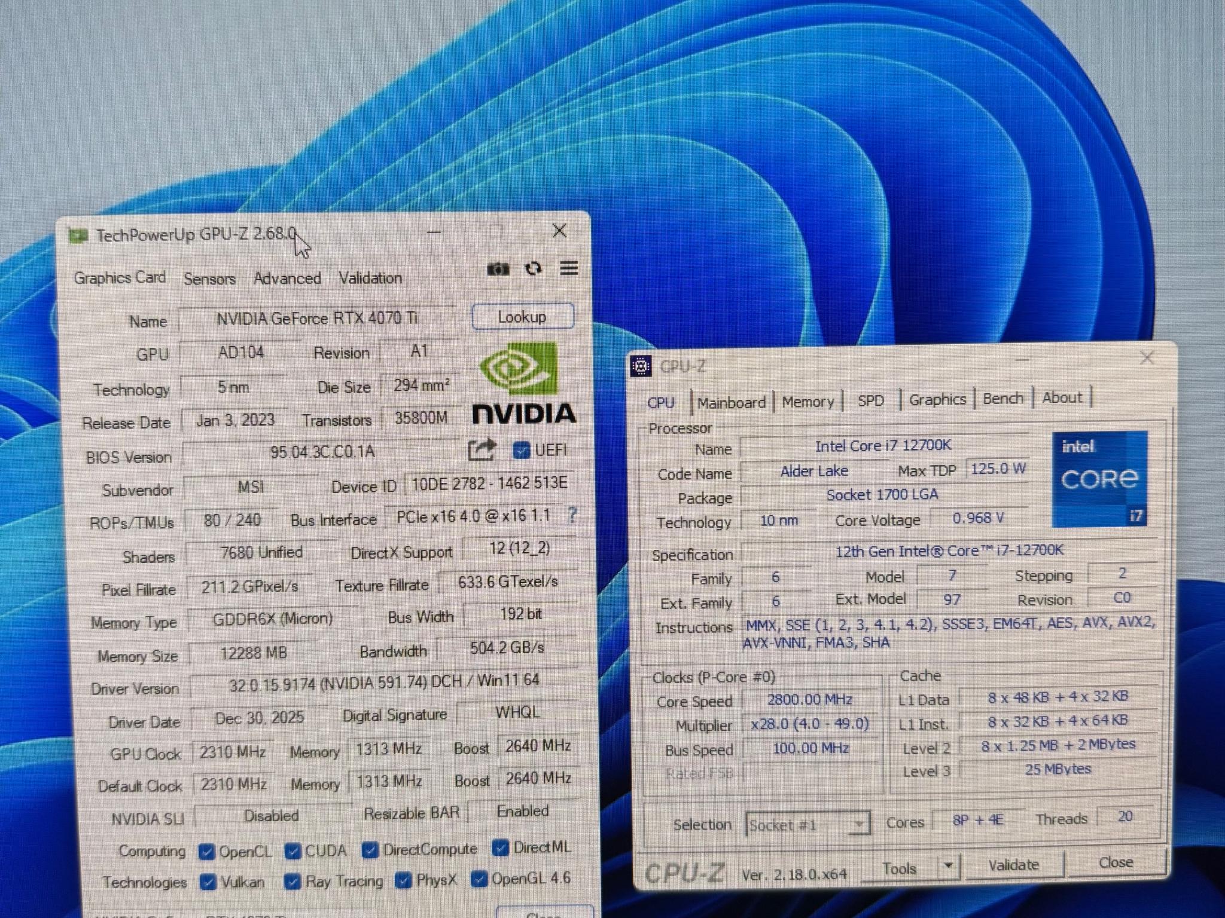The image size is (1225, 918).
Task: Click the Validate button in CPU-Z
Action: pyautogui.click(x=1013, y=865)
